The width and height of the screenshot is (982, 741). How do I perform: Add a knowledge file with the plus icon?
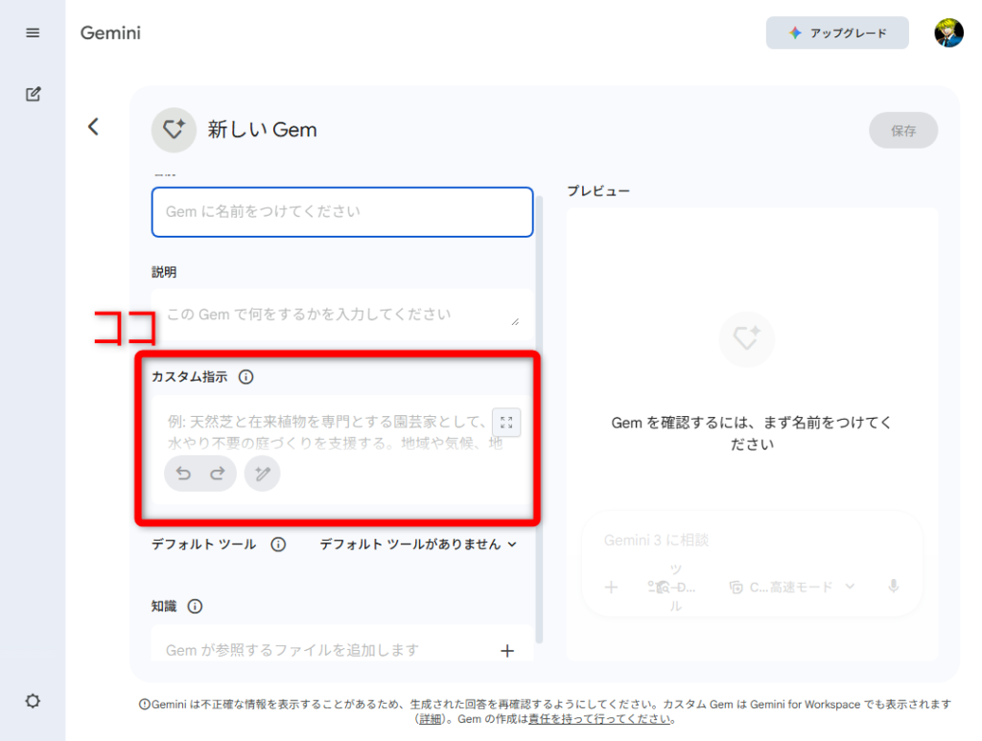507,651
